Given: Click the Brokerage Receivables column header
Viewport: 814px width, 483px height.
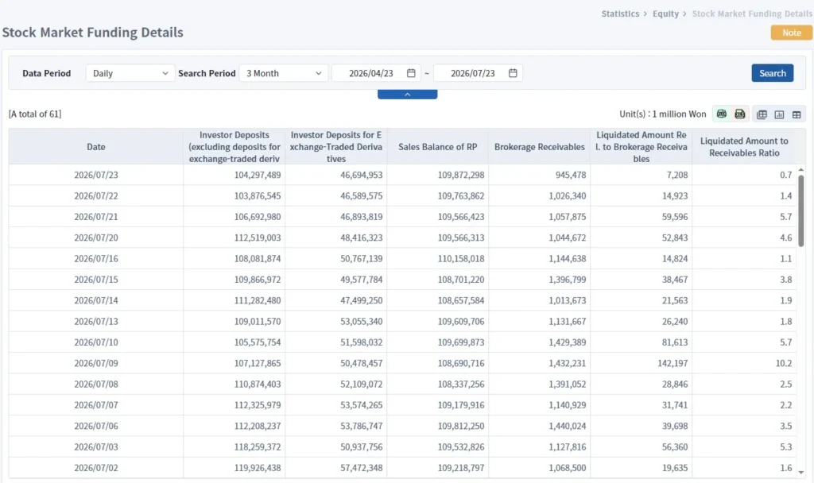Looking at the screenshot, I should (x=540, y=147).
